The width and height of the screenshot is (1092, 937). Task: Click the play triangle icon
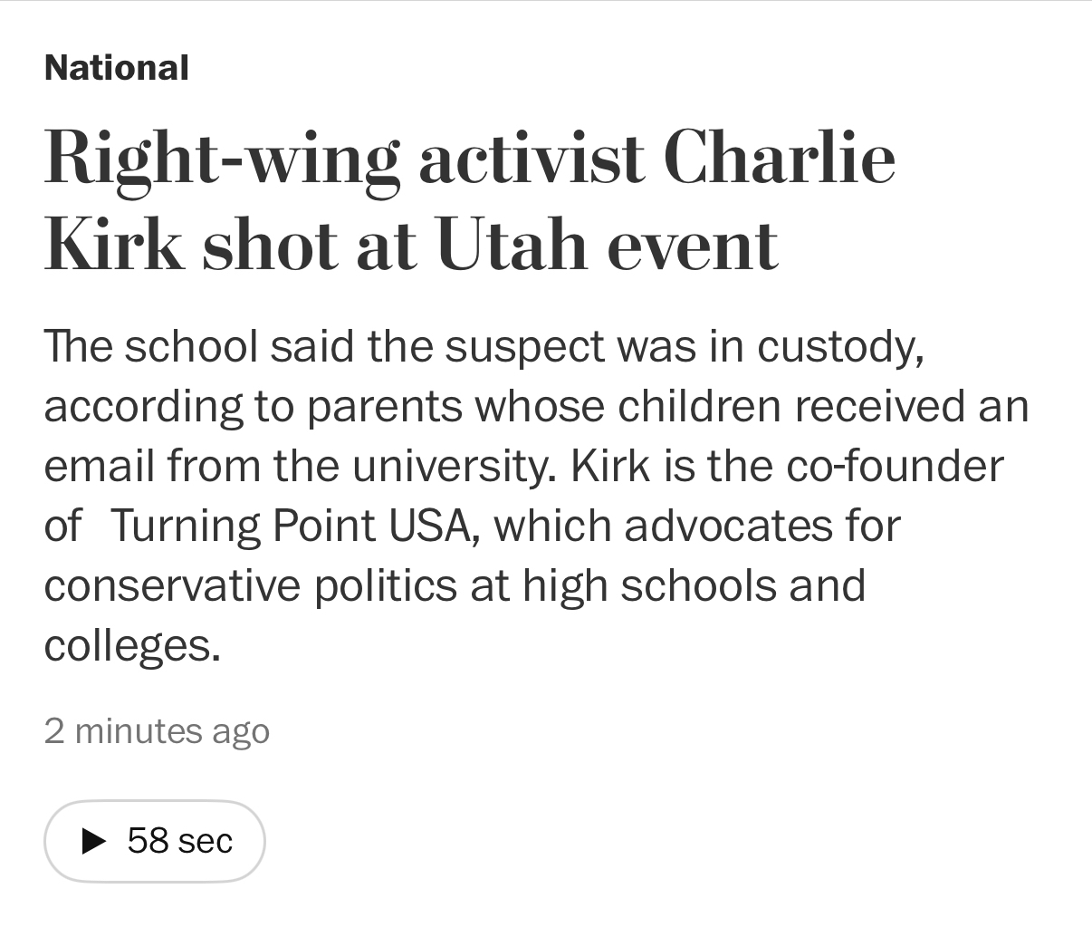94,841
